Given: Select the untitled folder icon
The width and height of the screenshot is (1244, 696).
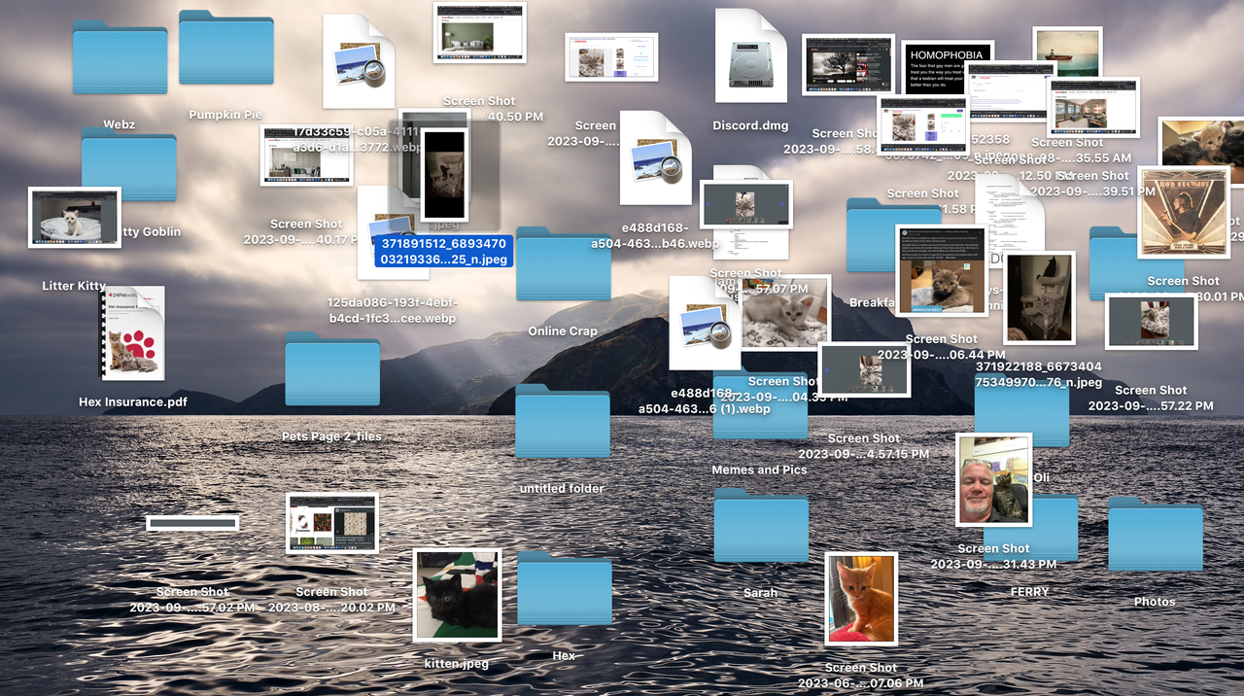Looking at the screenshot, I should click(x=563, y=421).
